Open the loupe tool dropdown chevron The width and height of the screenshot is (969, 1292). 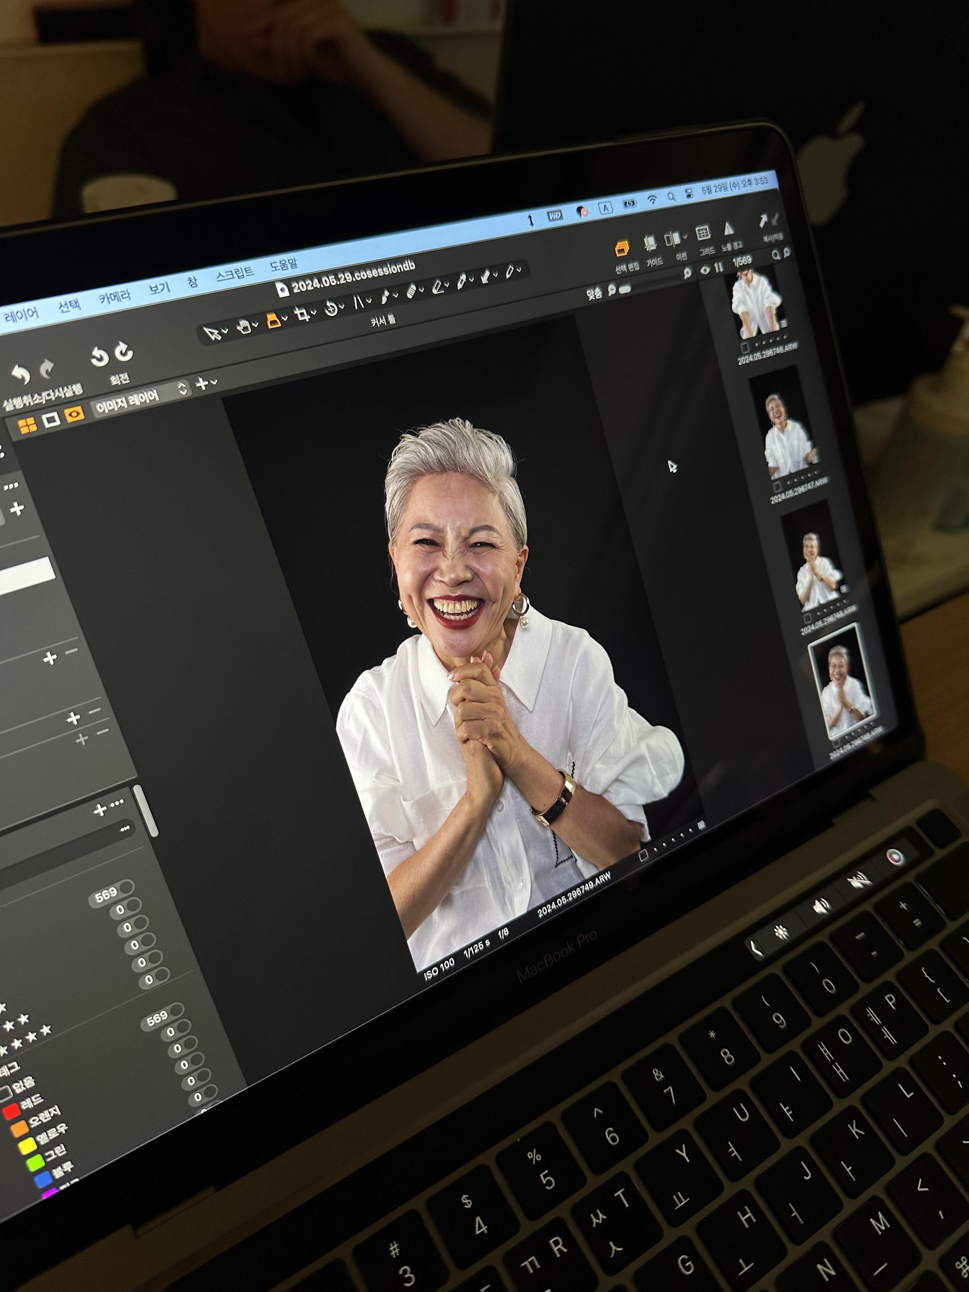point(285,318)
